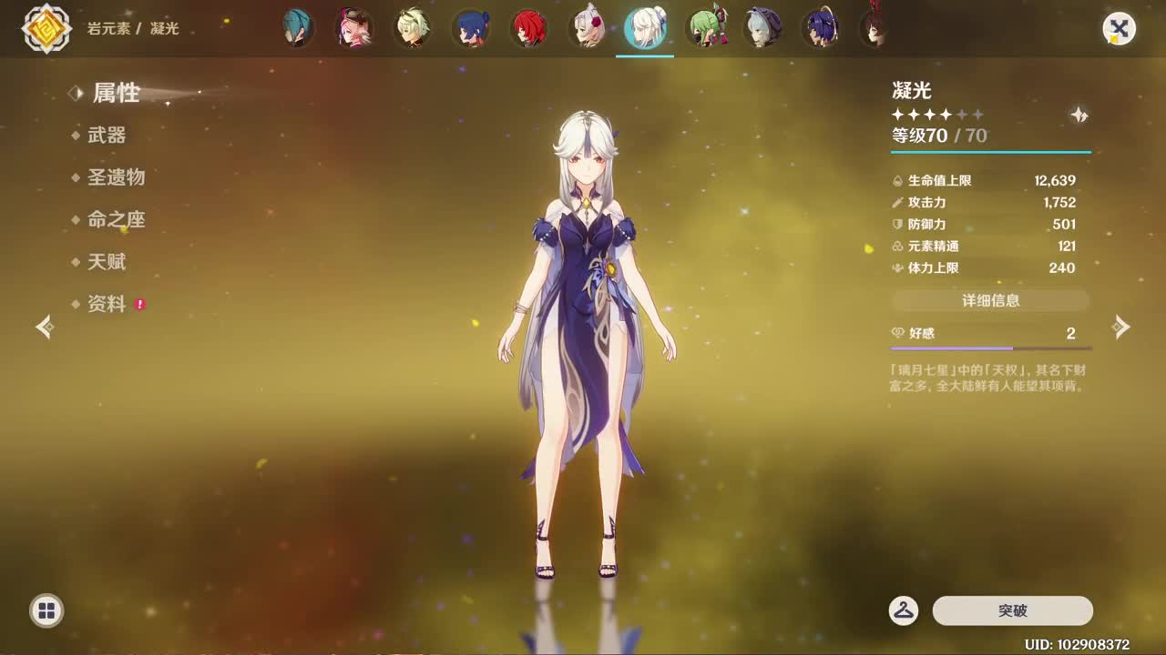Viewport: 1166px width, 655px height.
Task: Select the pink-haired character with dark hat
Action: click(x=354, y=28)
